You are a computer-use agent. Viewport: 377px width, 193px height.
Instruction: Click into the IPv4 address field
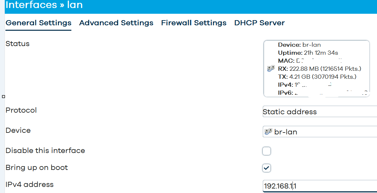(x=320, y=186)
